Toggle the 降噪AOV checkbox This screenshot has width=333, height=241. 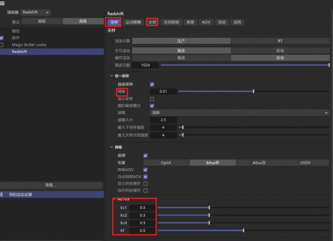coord(145,170)
